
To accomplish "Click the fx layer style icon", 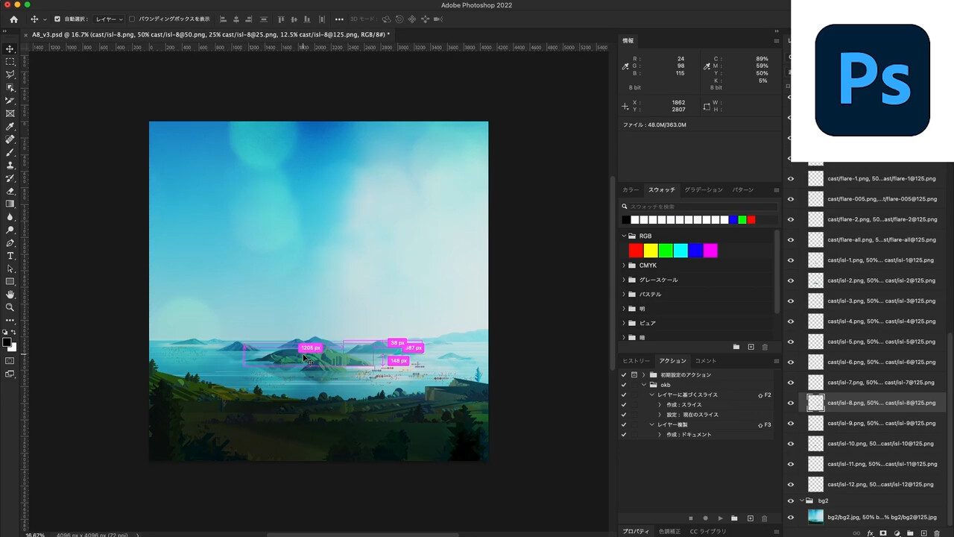I will pos(870,533).
